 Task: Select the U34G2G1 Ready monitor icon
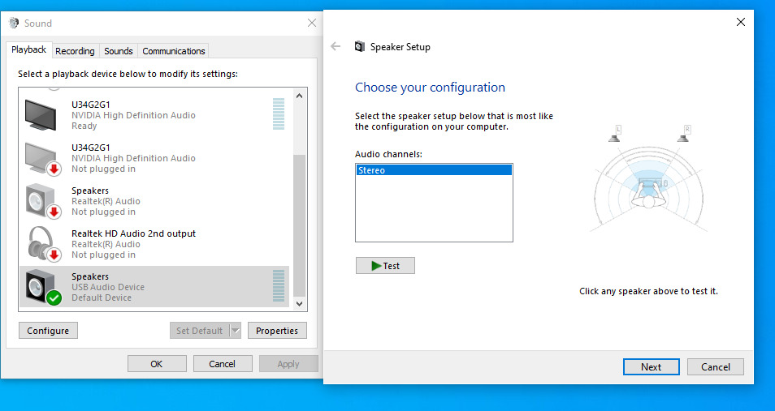[x=41, y=115]
